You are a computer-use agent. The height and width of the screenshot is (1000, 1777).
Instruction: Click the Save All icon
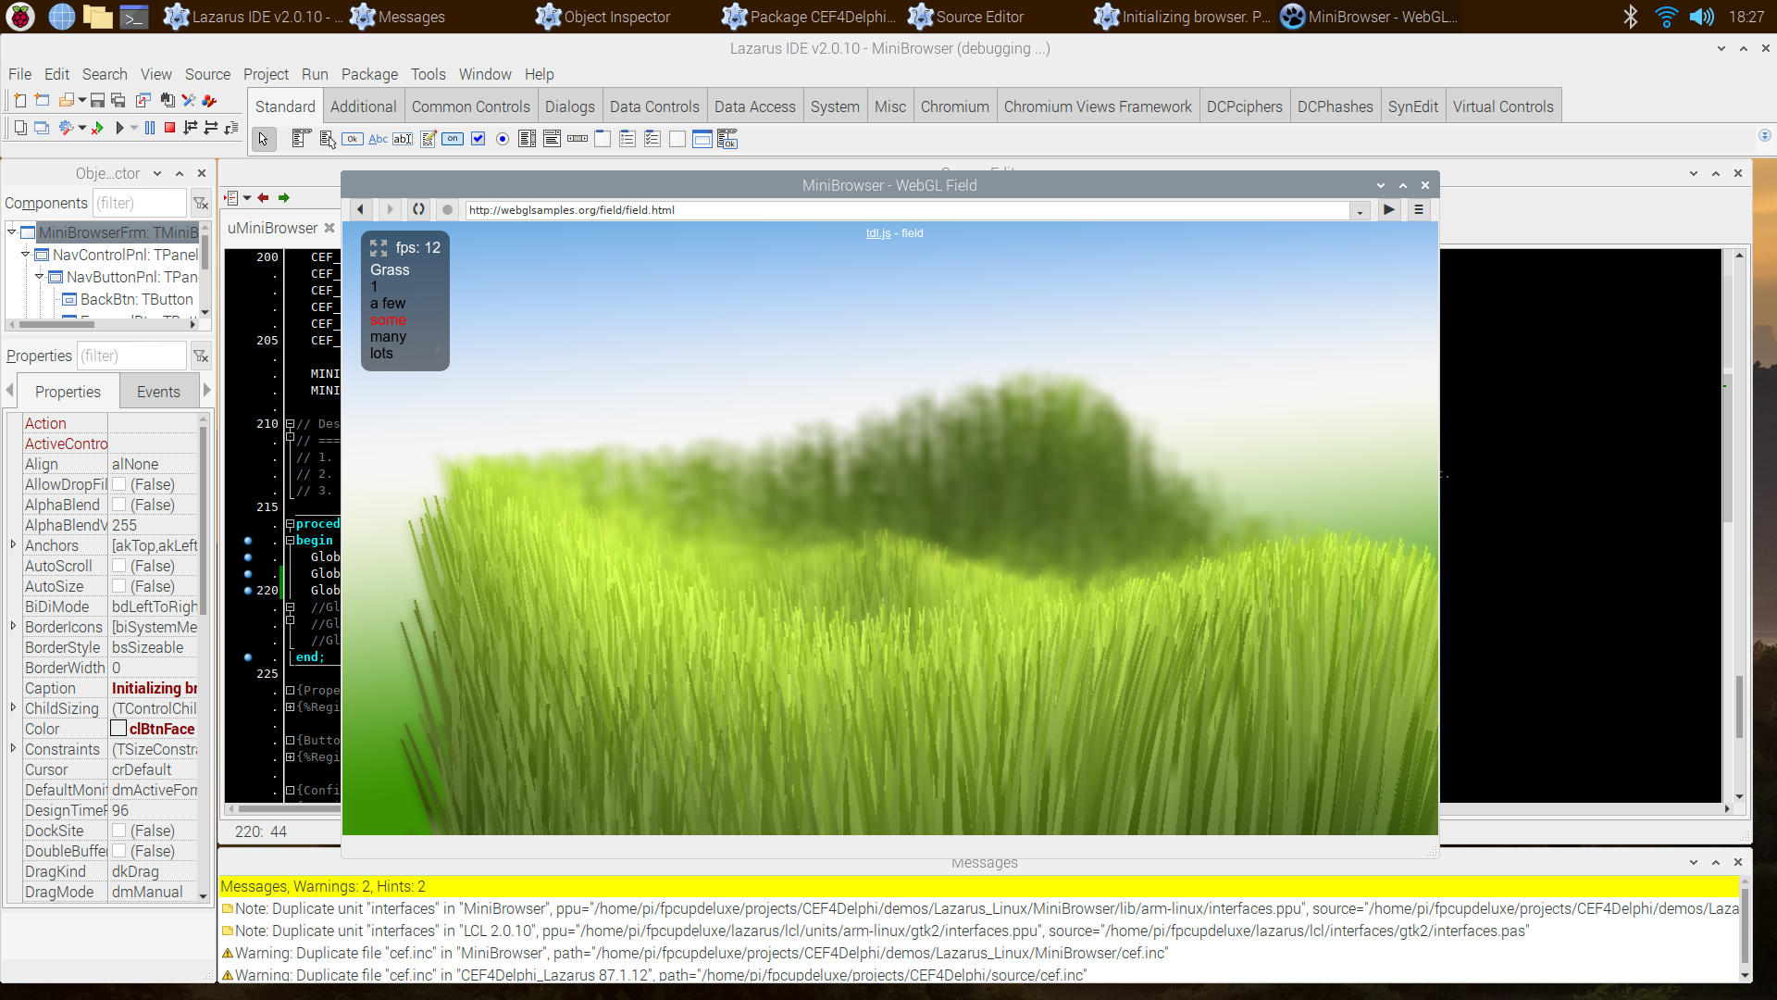click(x=118, y=100)
